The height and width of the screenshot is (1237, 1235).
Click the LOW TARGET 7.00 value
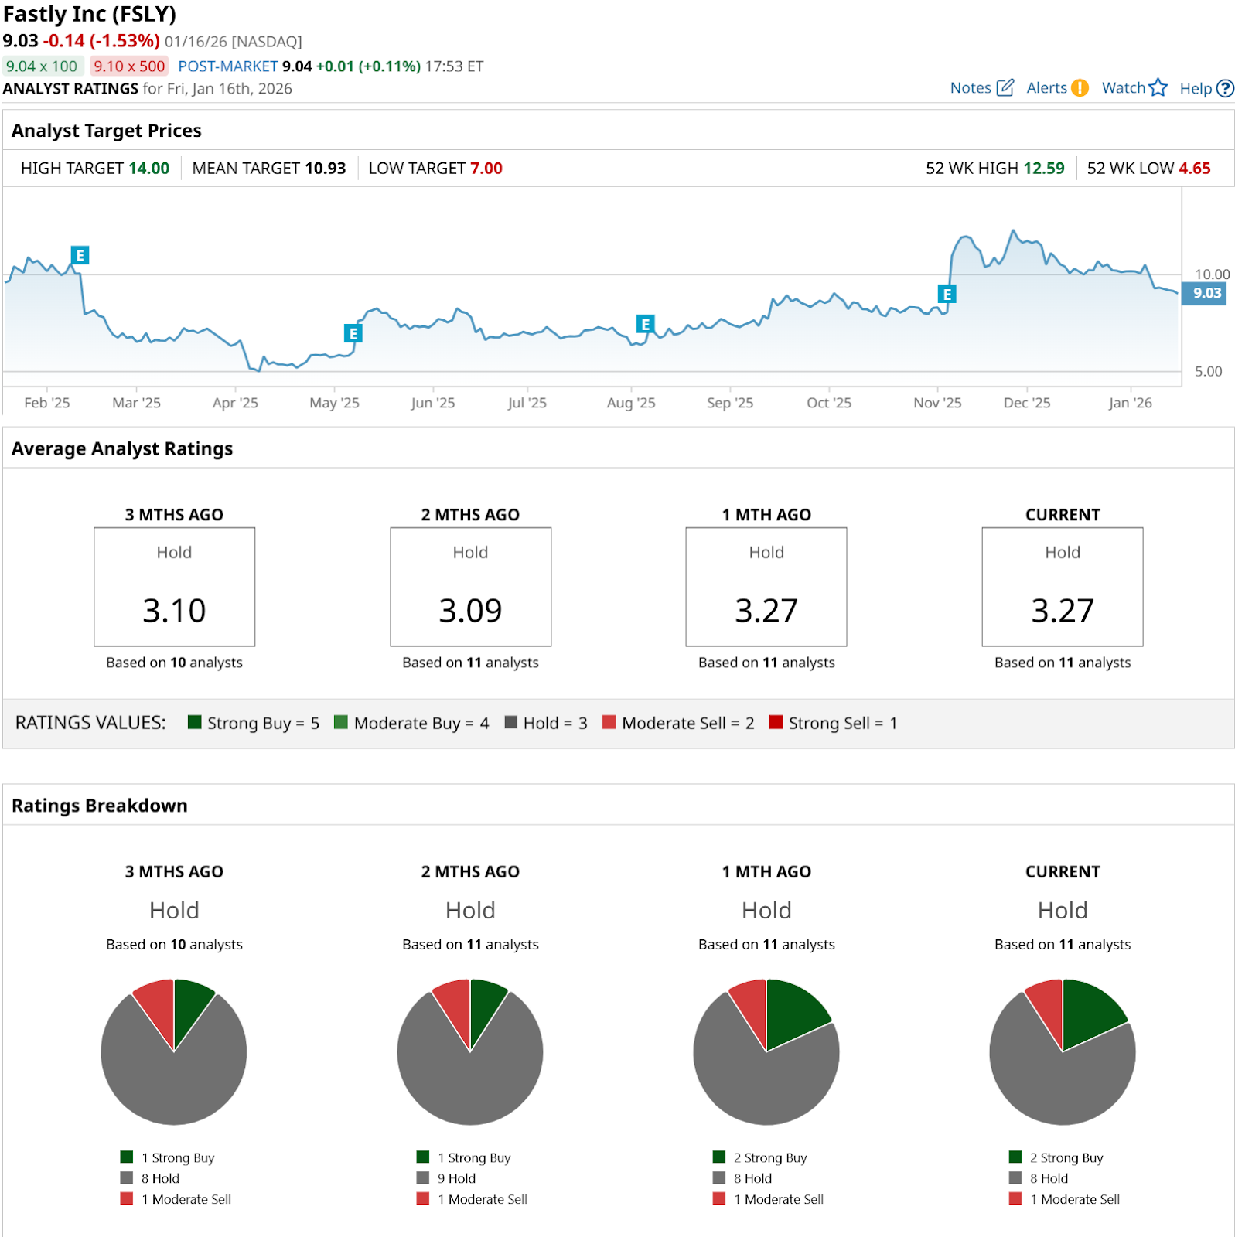(x=486, y=169)
